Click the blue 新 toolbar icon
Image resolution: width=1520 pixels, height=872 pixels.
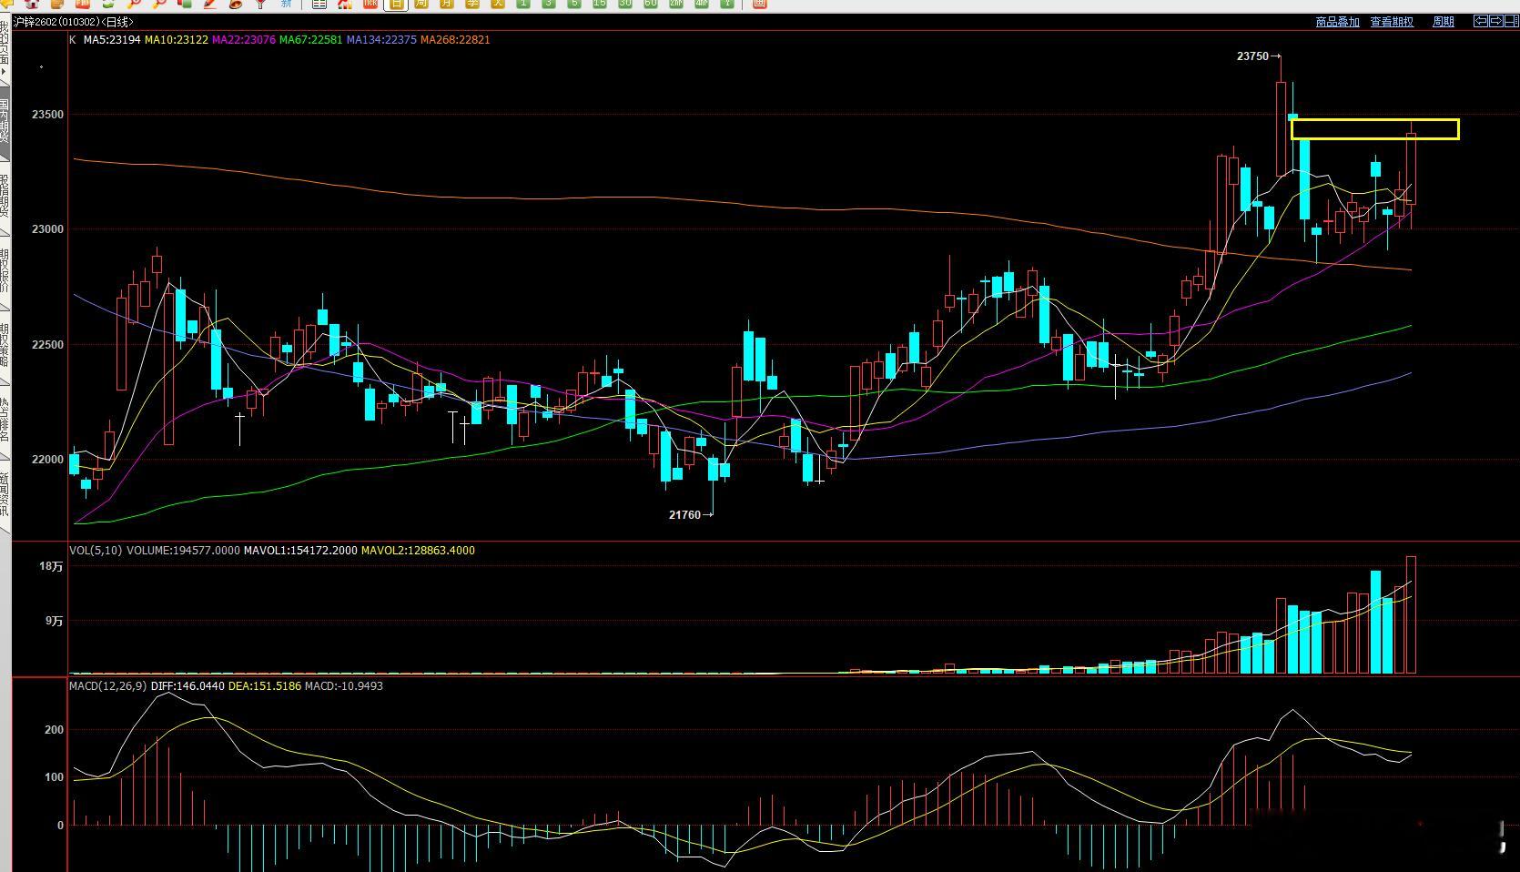click(x=287, y=4)
